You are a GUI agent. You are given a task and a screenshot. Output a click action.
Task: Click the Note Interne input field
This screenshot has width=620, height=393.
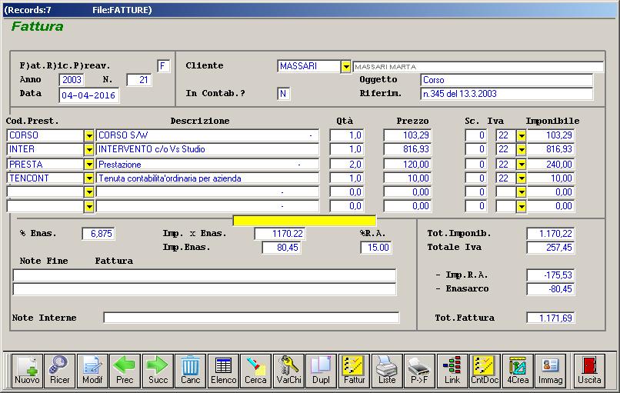pyautogui.click(x=251, y=318)
